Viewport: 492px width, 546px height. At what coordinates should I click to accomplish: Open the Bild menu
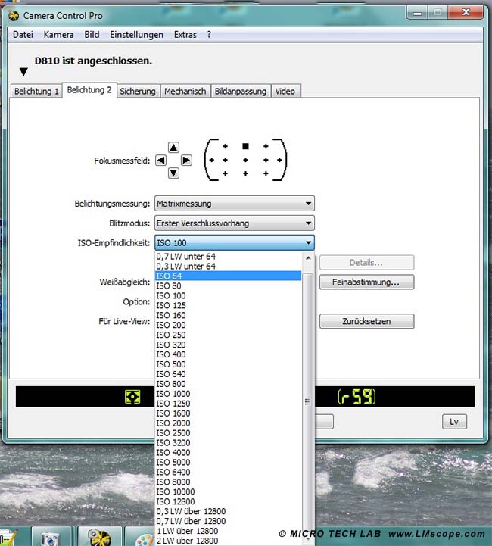tap(92, 35)
